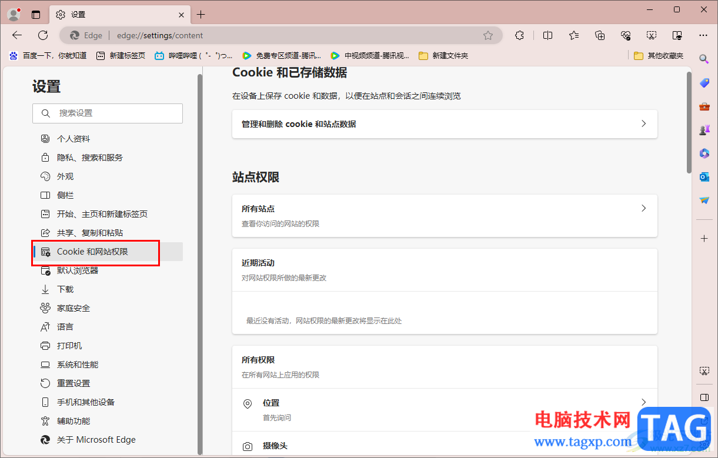The height and width of the screenshot is (458, 718).
Task: Open the Favorites list
Action: (x=574, y=35)
